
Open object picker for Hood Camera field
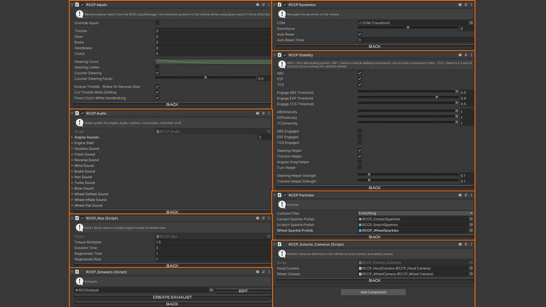471,268
